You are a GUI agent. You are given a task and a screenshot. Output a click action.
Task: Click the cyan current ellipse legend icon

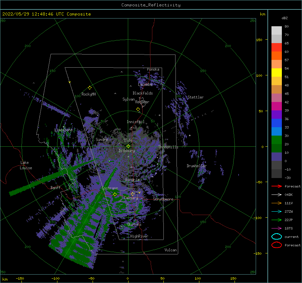coord(276,237)
